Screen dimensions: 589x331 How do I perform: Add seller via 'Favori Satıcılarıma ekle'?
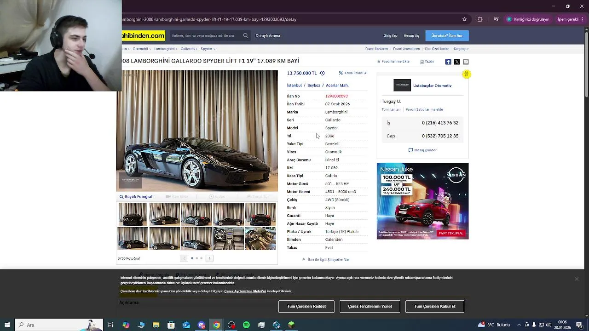tap(424, 109)
